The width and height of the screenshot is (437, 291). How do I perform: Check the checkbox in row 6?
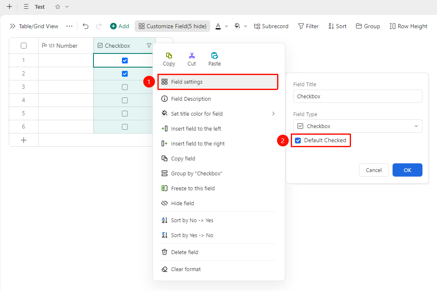(125, 127)
